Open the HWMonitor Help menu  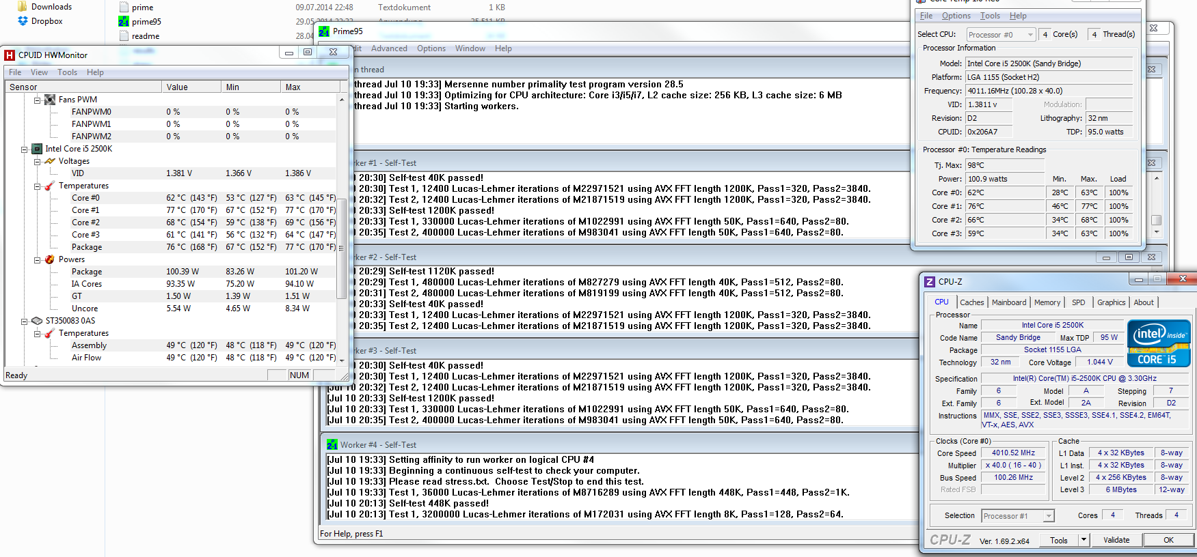pos(96,72)
